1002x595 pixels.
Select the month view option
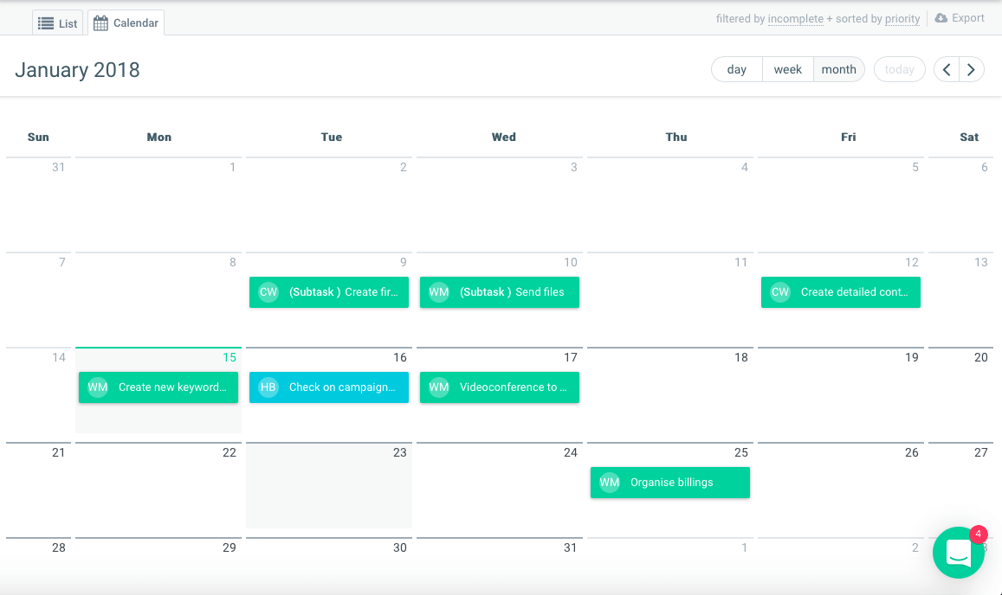838,70
